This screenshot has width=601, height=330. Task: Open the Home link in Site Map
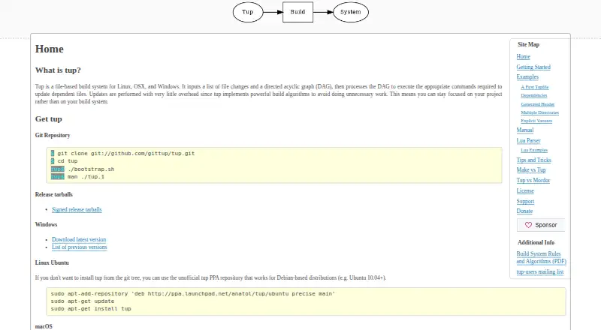click(x=523, y=57)
